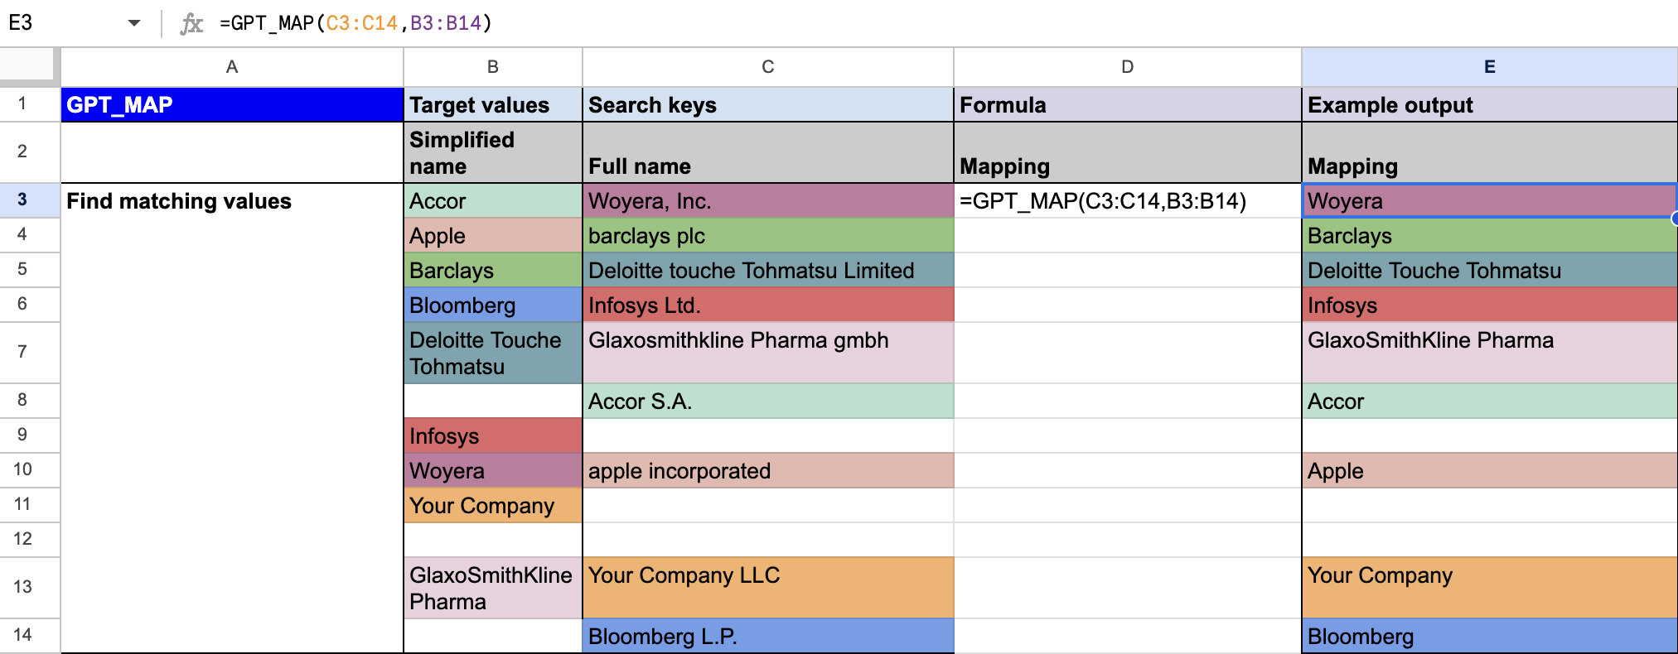Click 'Bloomberg' cell in column B

(493, 305)
